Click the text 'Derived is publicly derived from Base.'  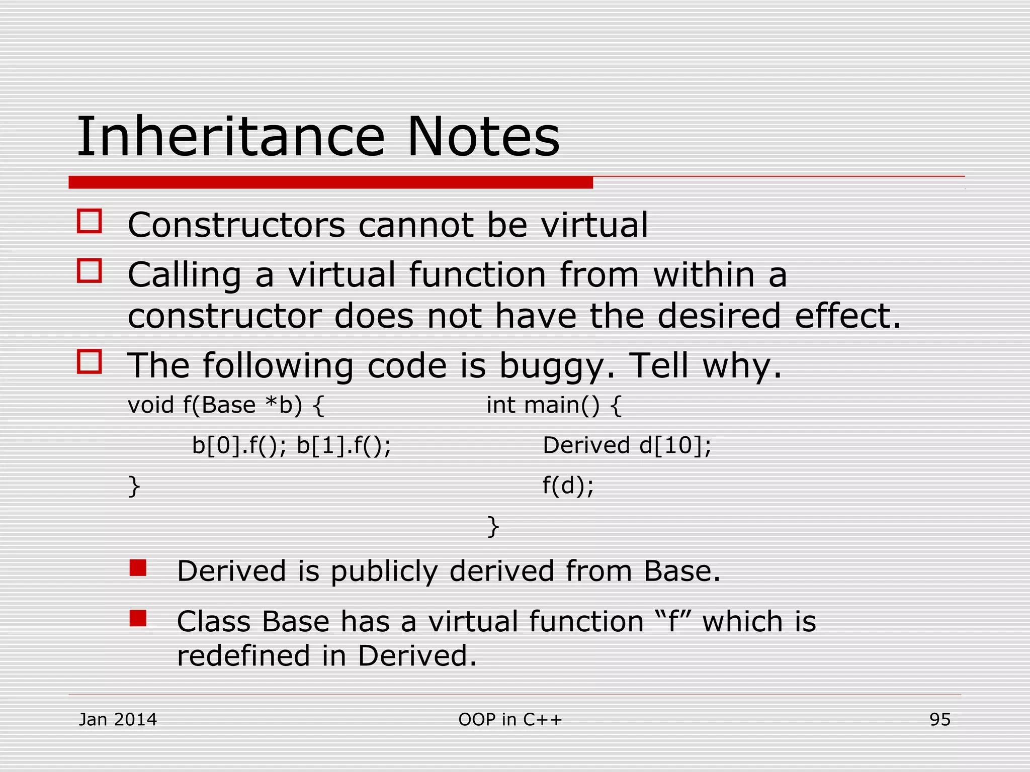(449, 571)
